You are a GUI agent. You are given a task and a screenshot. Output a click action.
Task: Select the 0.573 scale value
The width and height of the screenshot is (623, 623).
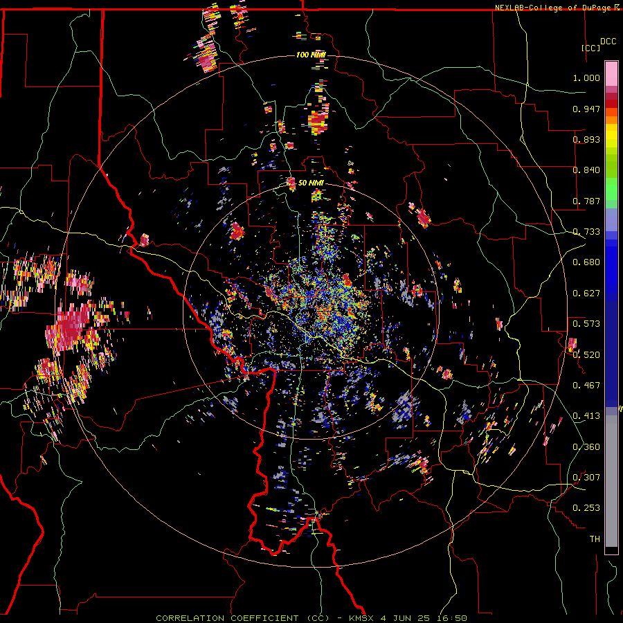click(586, 324)
